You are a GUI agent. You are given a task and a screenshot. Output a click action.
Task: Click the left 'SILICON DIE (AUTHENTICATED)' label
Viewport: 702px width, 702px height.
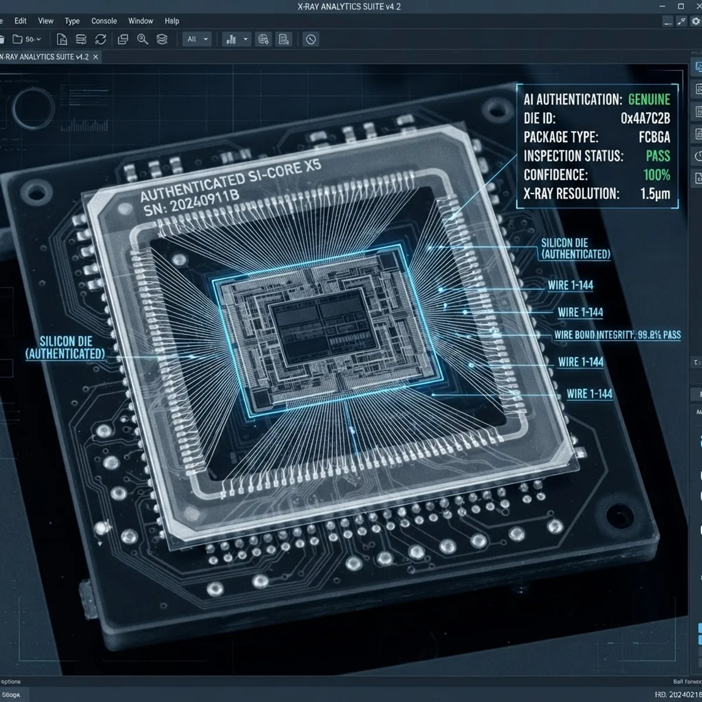[x=66, y=347]
